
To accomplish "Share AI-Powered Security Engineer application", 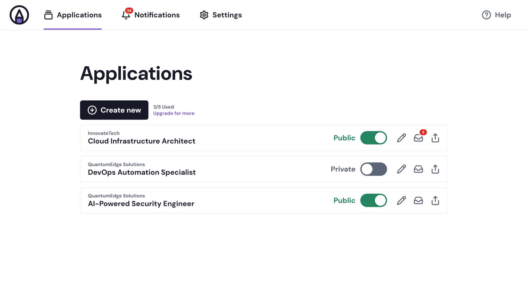I will [435, 201].
